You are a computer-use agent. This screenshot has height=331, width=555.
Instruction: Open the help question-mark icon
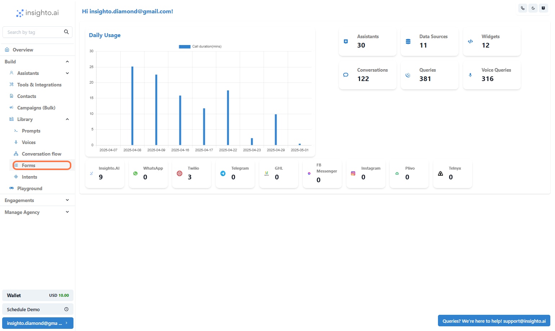point(543,8)
